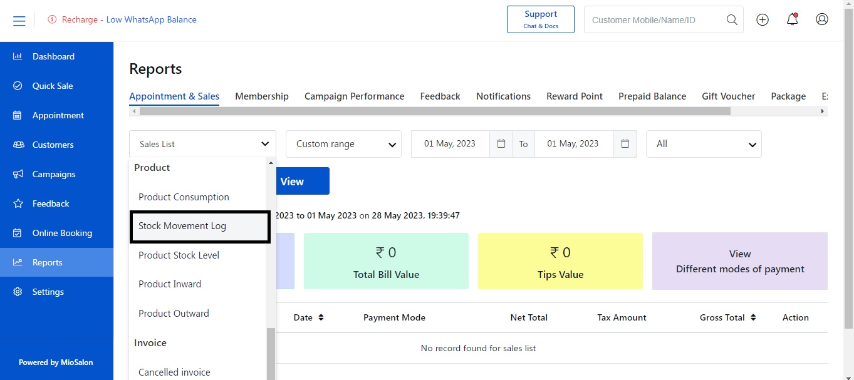Select Quick Sale in the sidebar

(x=53, y=86)
